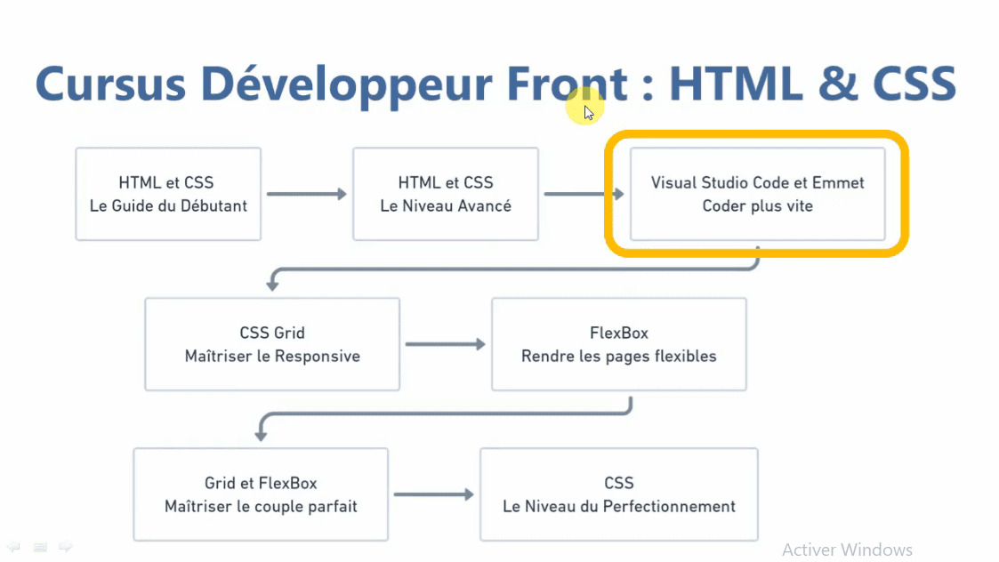
Task: Select the HTML et CSS Niveau Avancé box
Action: (445, 194)
